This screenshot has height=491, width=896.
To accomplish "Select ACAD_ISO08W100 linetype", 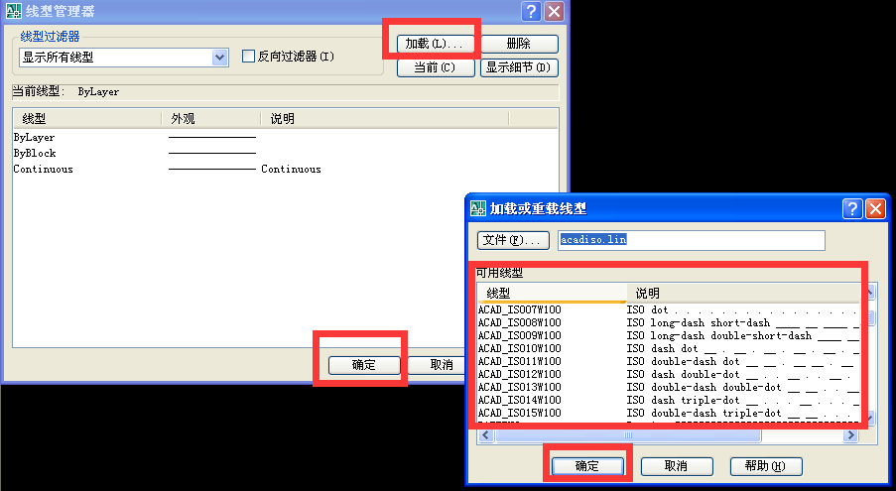I will coord(669,322).
